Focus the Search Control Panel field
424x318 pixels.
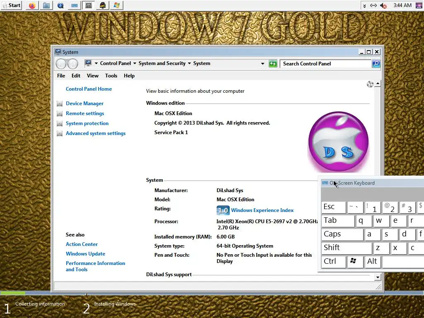pyautogui.click(x=325, y=64)
